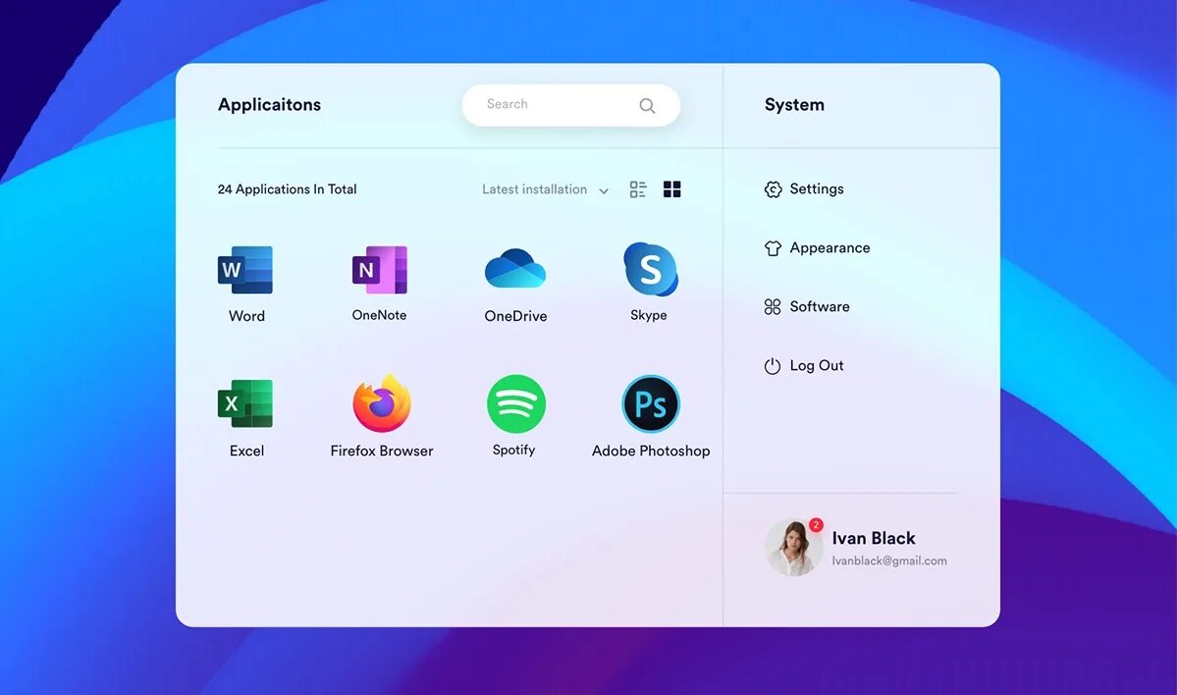The height and width of the screenshot is (695, 1177).
Task: Click the Adobe Photoshop label text
Action: click(x=651, y=452)
